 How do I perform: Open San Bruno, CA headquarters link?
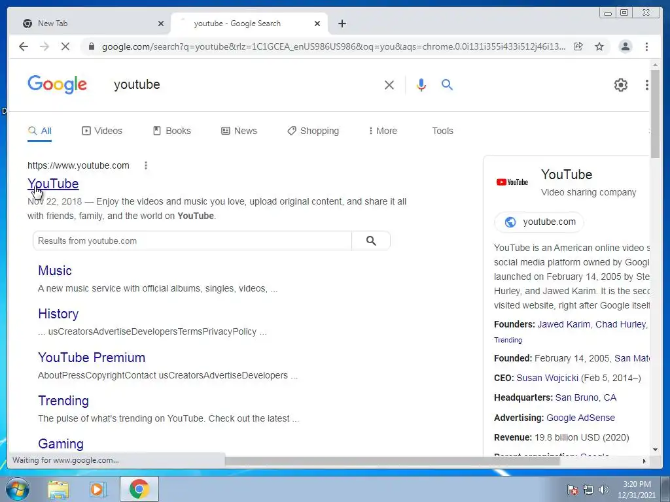(586, 398)
